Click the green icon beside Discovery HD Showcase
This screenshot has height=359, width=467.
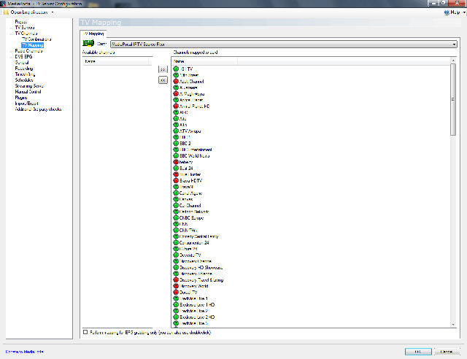pos(176,268)
